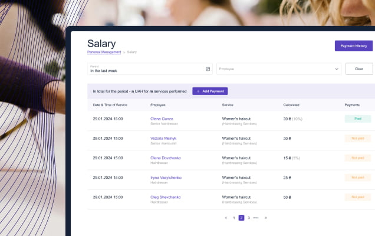Screen dimensions: 375x236
Task: Click the Clear filter button
Action: [358, 68]
